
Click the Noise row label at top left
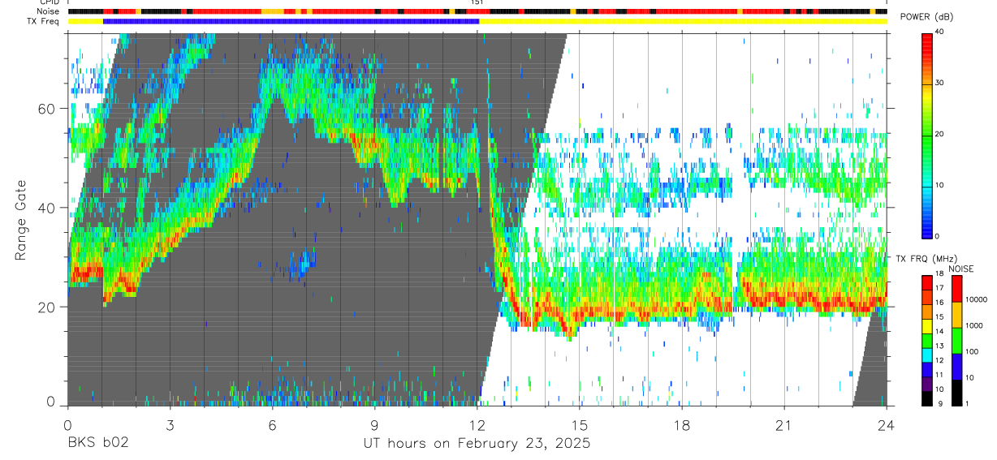tap(50, 12)
